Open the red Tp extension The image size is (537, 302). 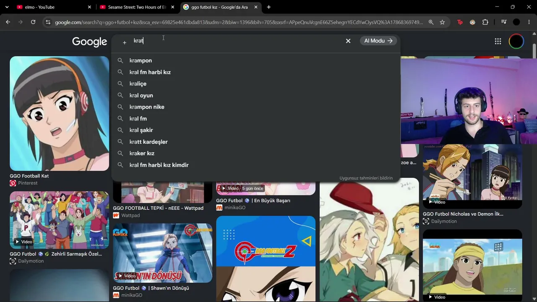tap(460, 22)
